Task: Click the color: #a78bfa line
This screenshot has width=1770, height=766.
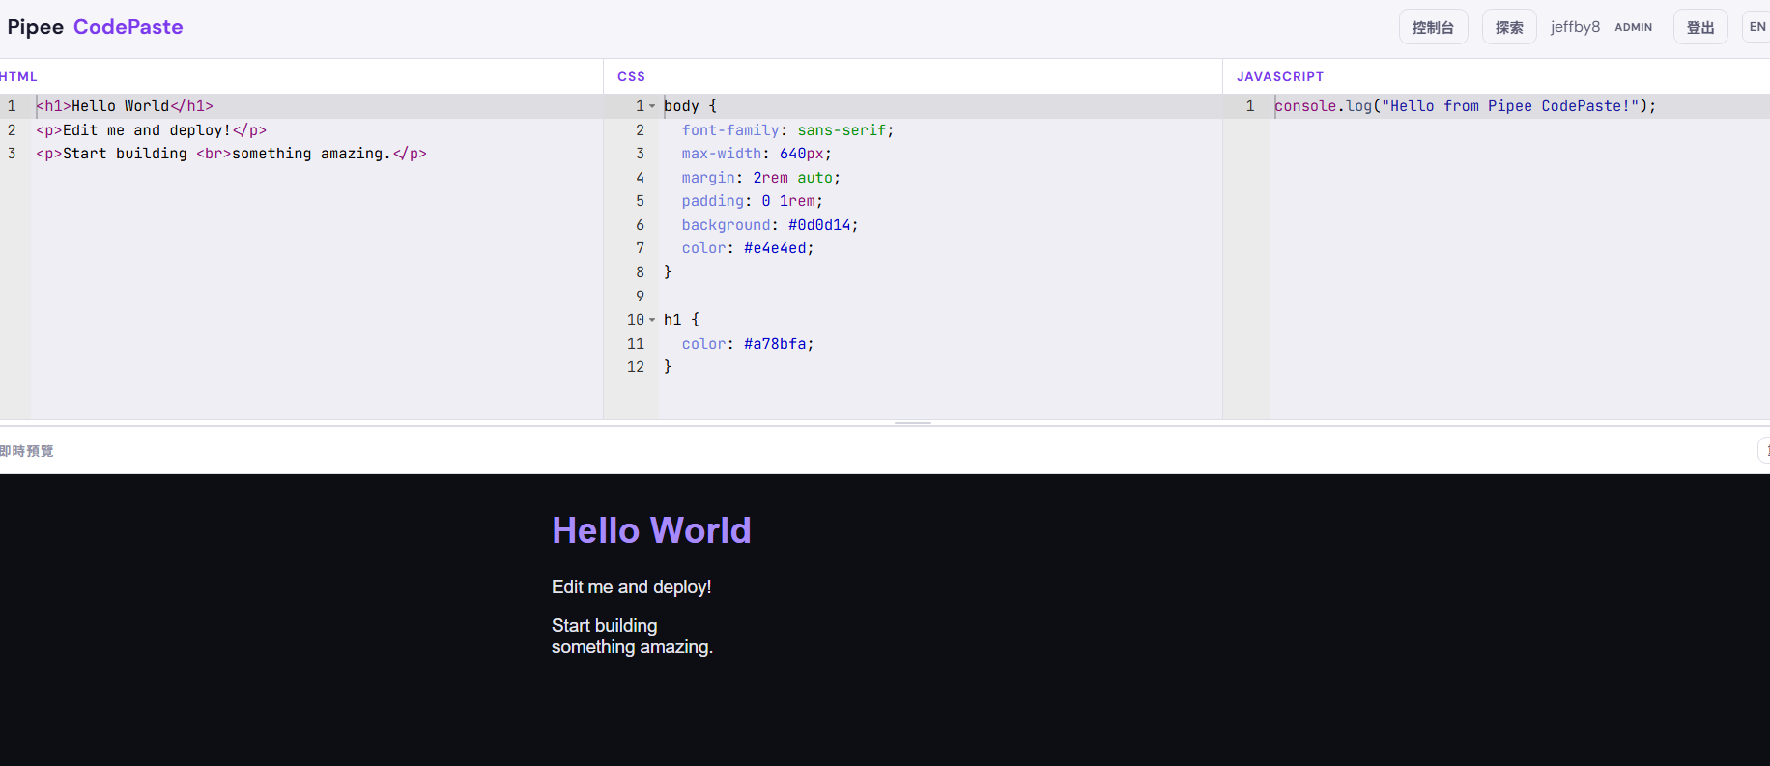Action: click(x=748, y=344)
